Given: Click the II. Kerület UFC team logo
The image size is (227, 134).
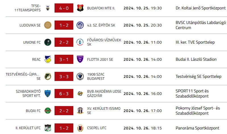Looking at the screenshot, I should pos(47,128).
